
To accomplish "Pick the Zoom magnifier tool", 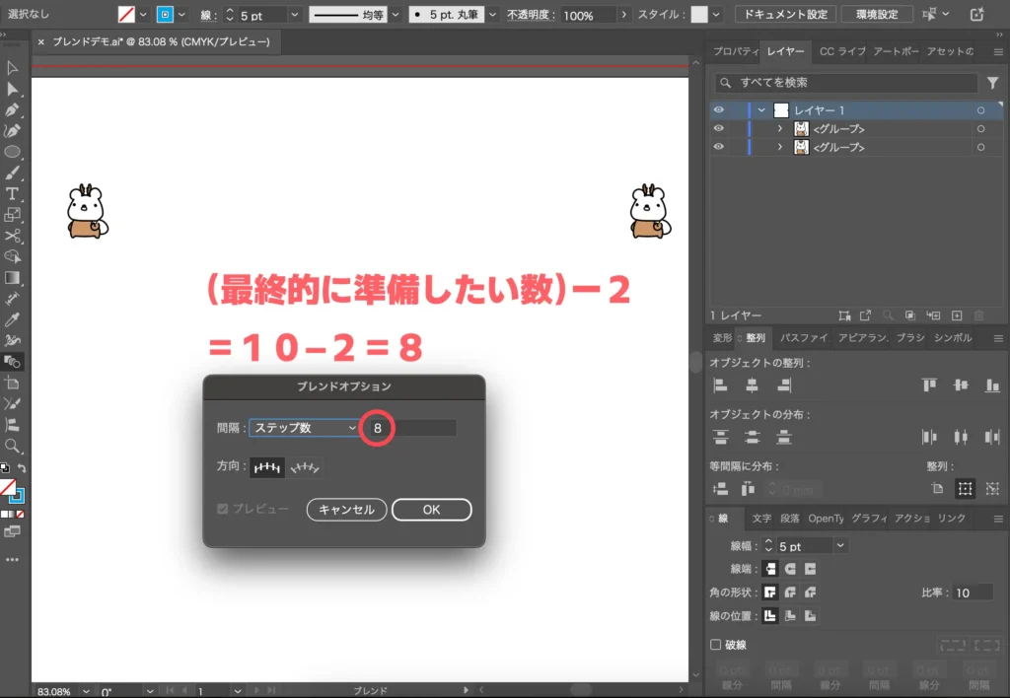I will click(13, 446).
